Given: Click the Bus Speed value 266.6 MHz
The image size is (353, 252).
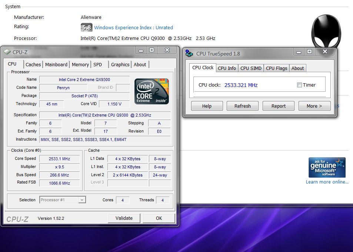Looking at the screenshot, I should coord(59,175).
